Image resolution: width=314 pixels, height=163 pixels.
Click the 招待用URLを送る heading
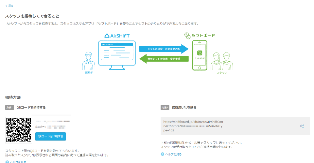click(x=184, y=108)
